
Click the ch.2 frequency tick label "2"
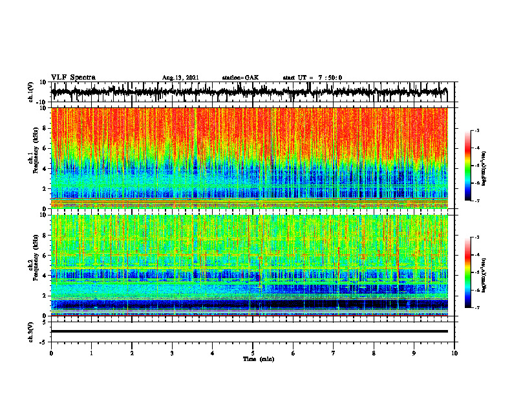(45, 296)
